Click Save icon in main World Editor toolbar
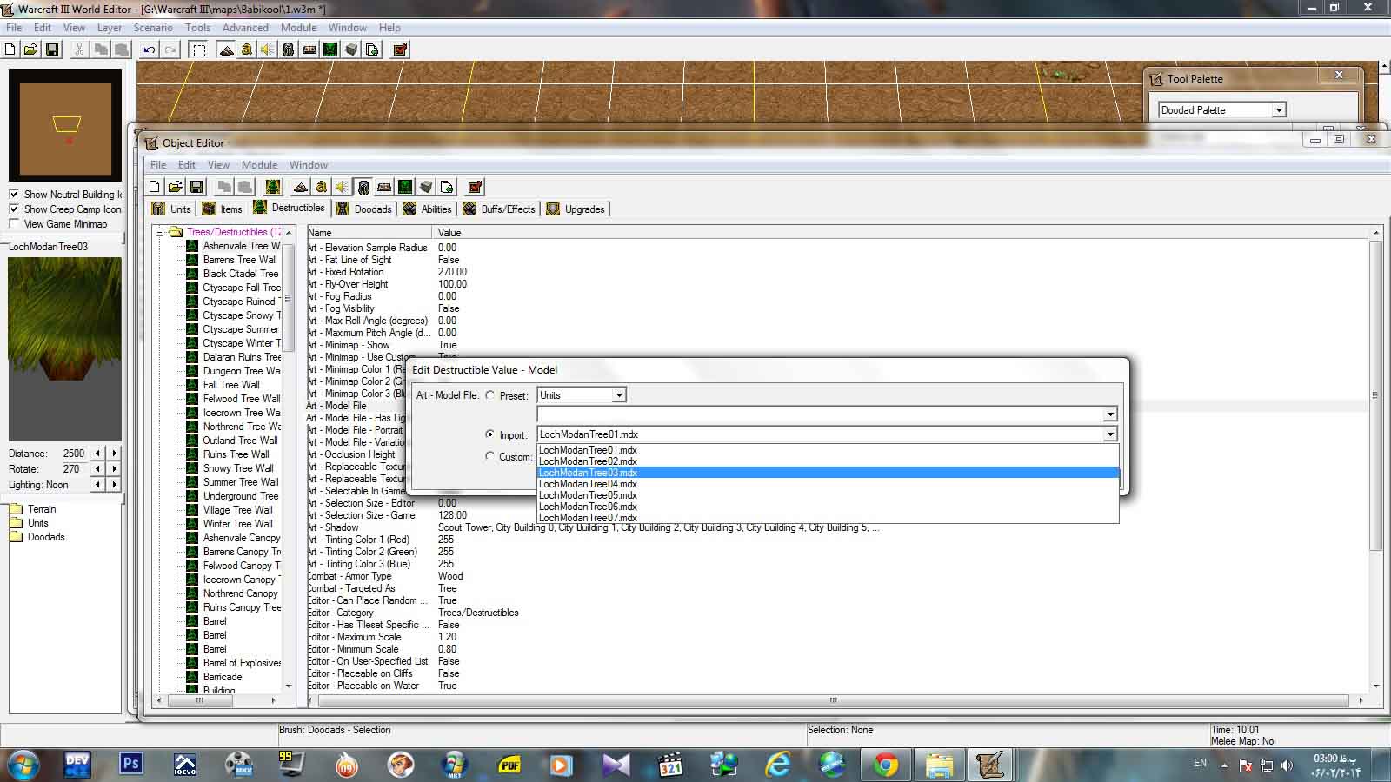 pyautogui.click(x=52, y=50)
